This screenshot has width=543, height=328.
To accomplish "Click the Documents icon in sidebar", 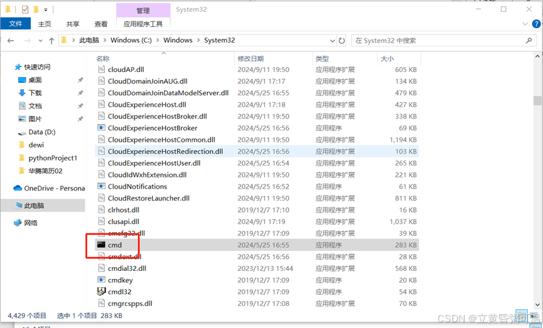I will 22,106.
